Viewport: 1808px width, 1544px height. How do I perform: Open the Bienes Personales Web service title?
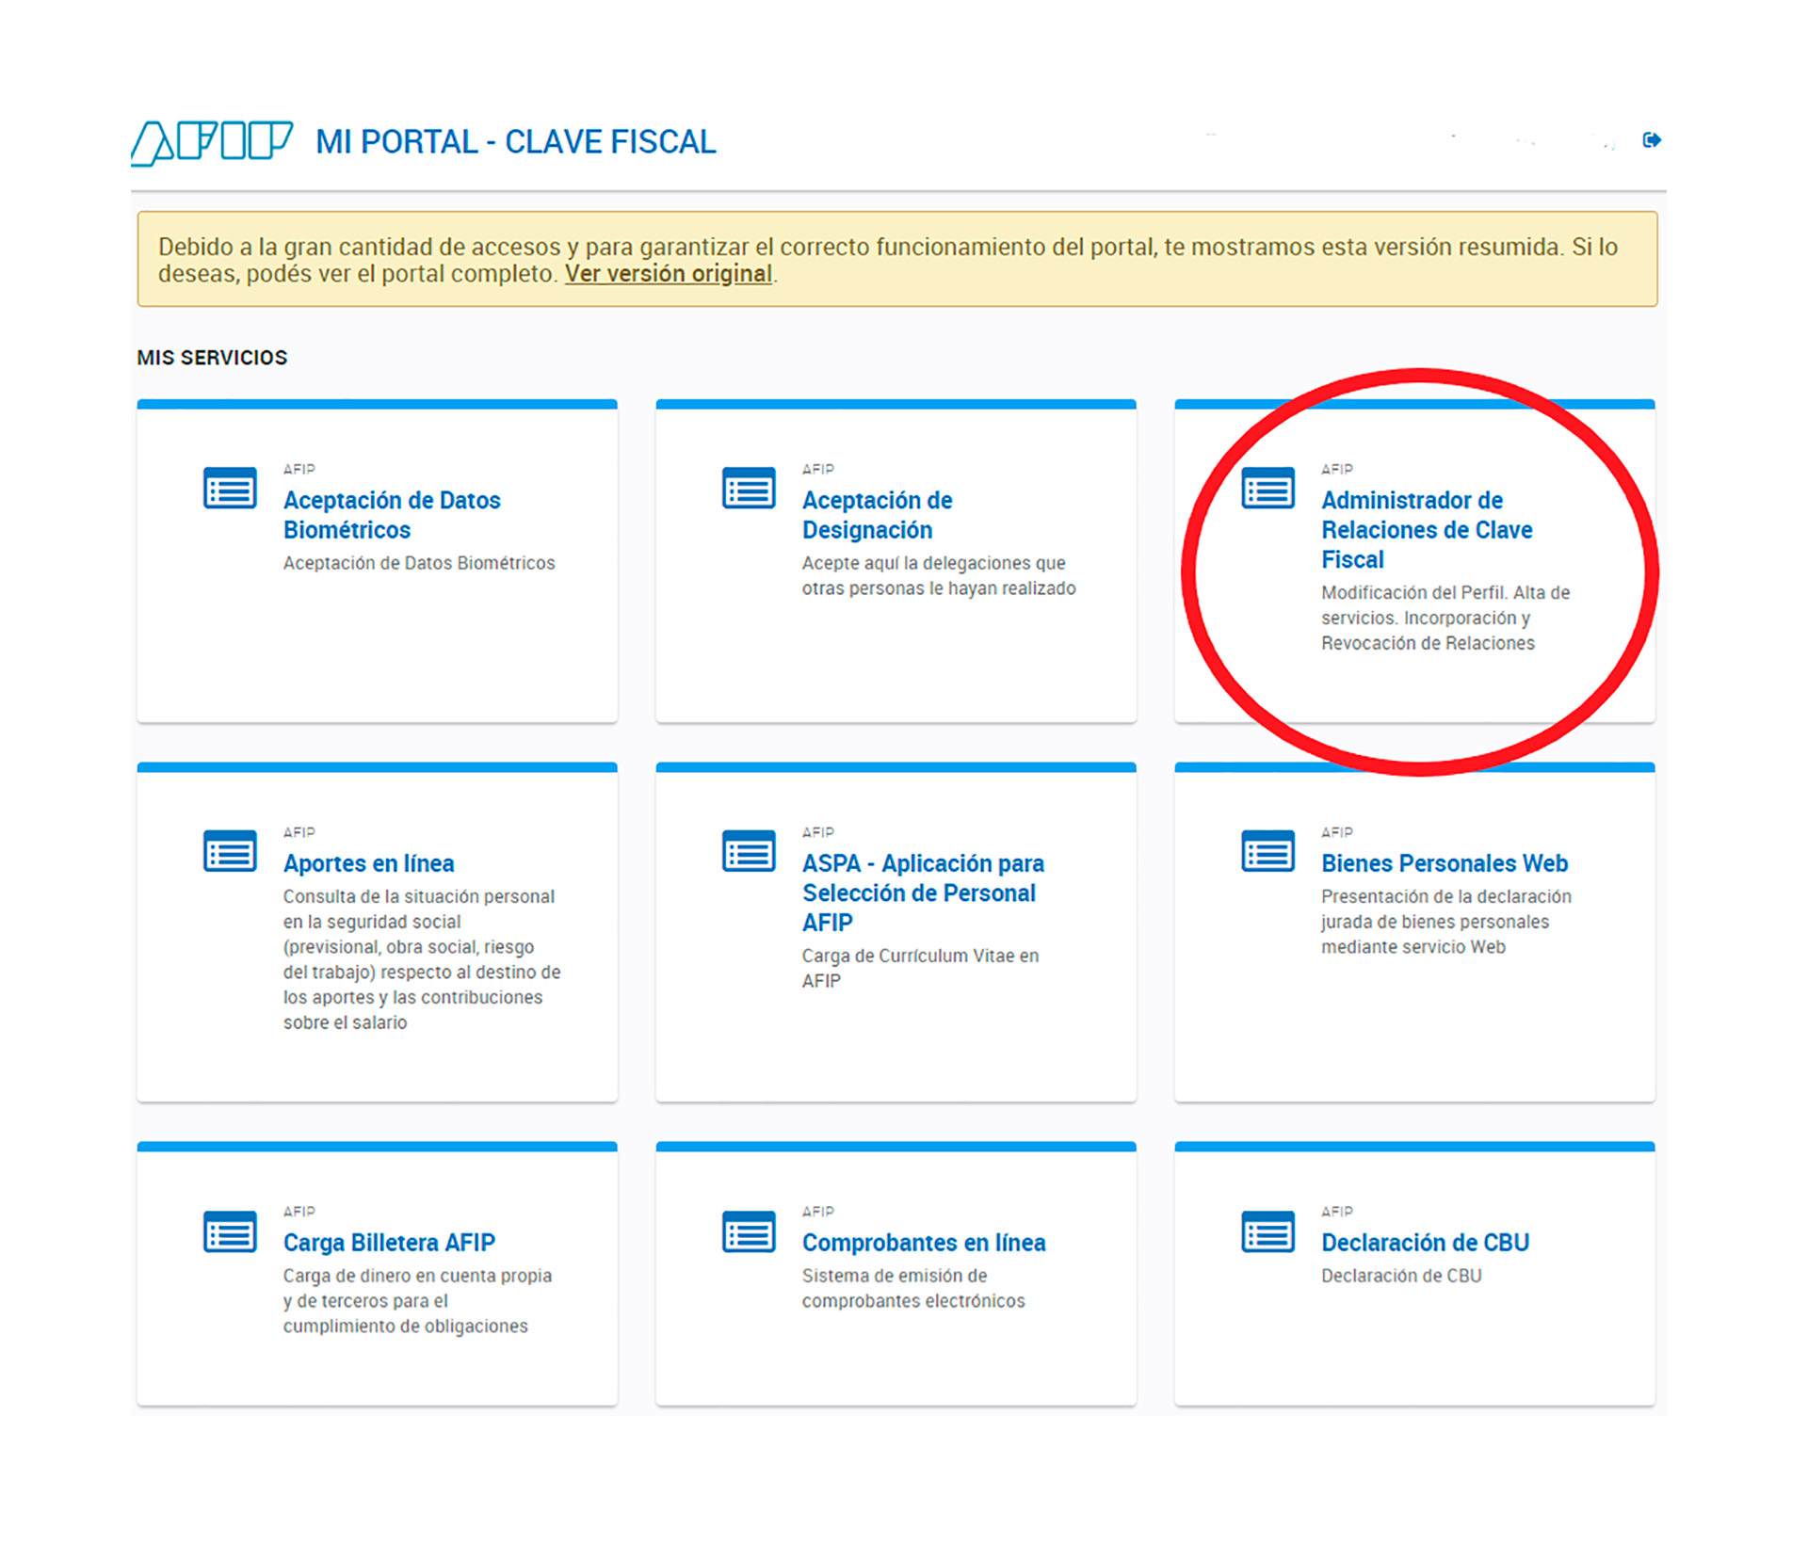tap(1444, 863)
